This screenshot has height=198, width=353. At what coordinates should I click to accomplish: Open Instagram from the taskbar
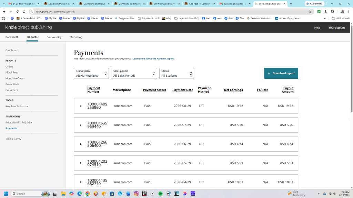pyautogui.click(x=136, y=194)
